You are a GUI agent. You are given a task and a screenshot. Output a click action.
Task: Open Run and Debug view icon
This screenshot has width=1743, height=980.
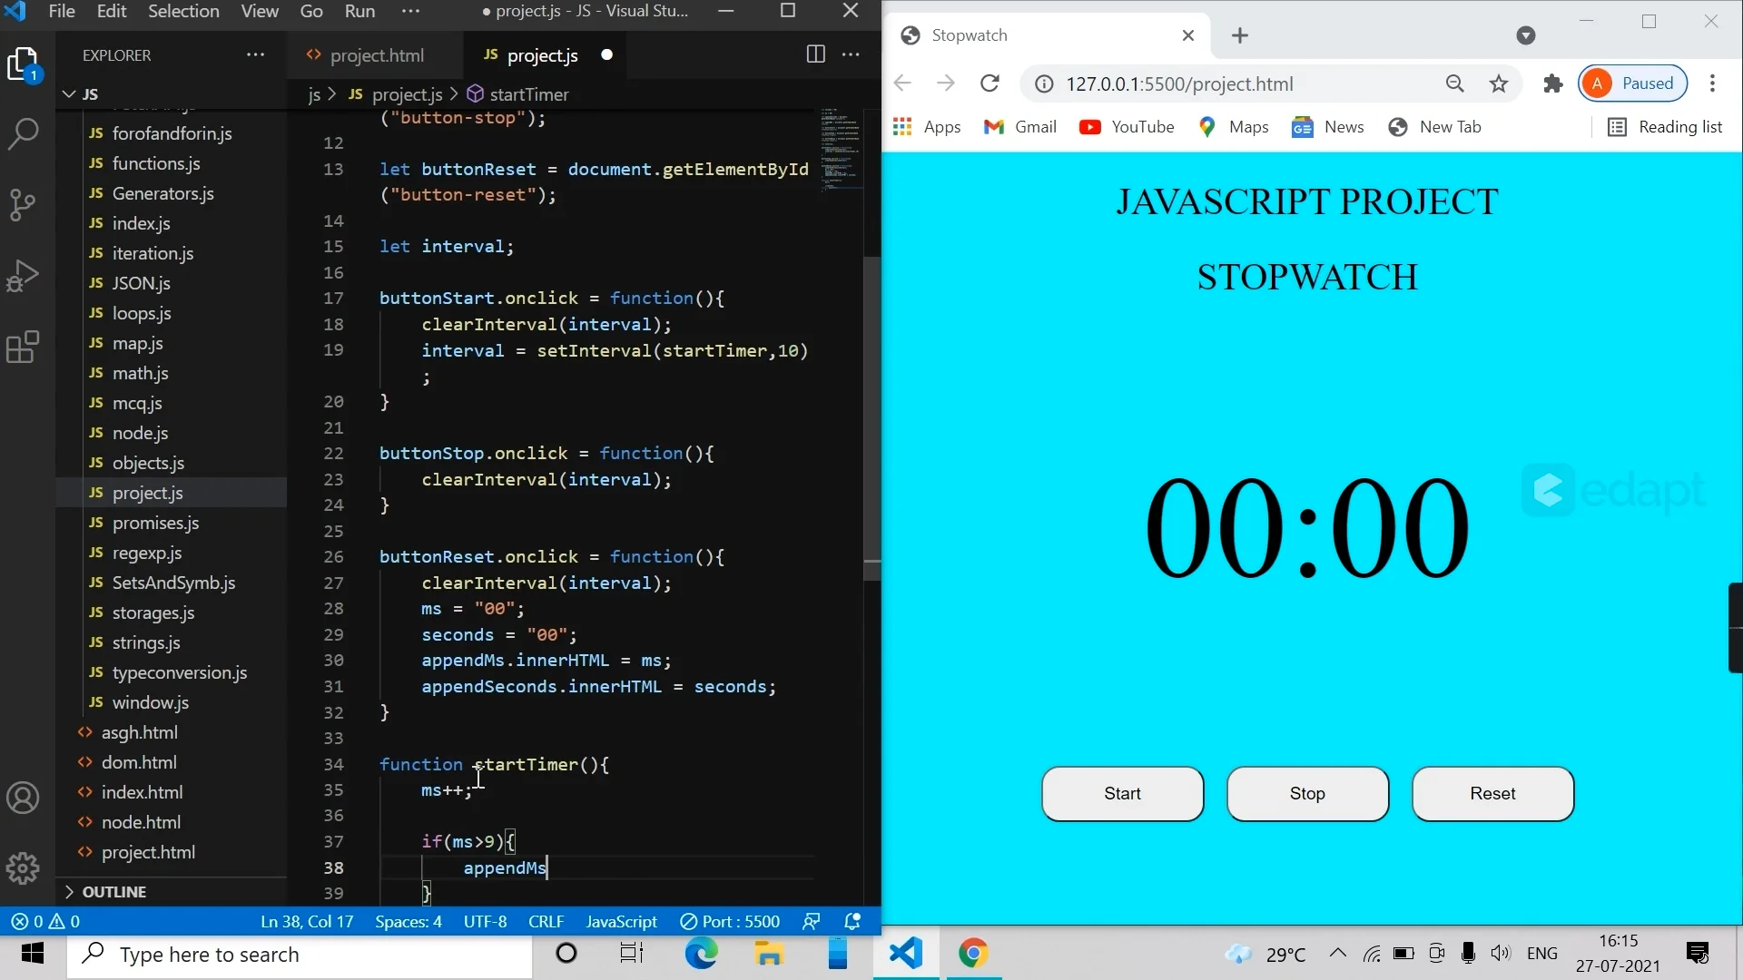tap(23, 276)
